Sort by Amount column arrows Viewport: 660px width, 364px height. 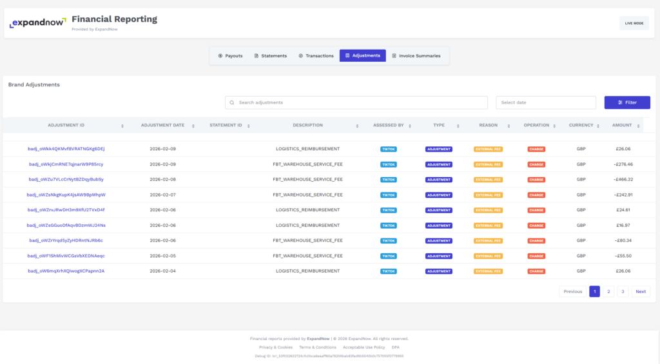pyautogui.click(x=638, y=126)
